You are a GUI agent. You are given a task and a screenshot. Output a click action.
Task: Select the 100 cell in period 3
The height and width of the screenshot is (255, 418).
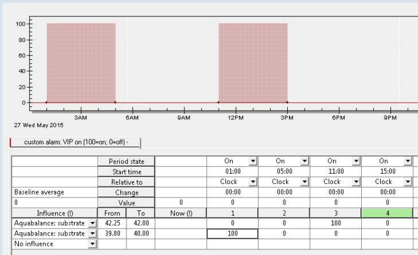pyautogui.click(x=335, y=223)
